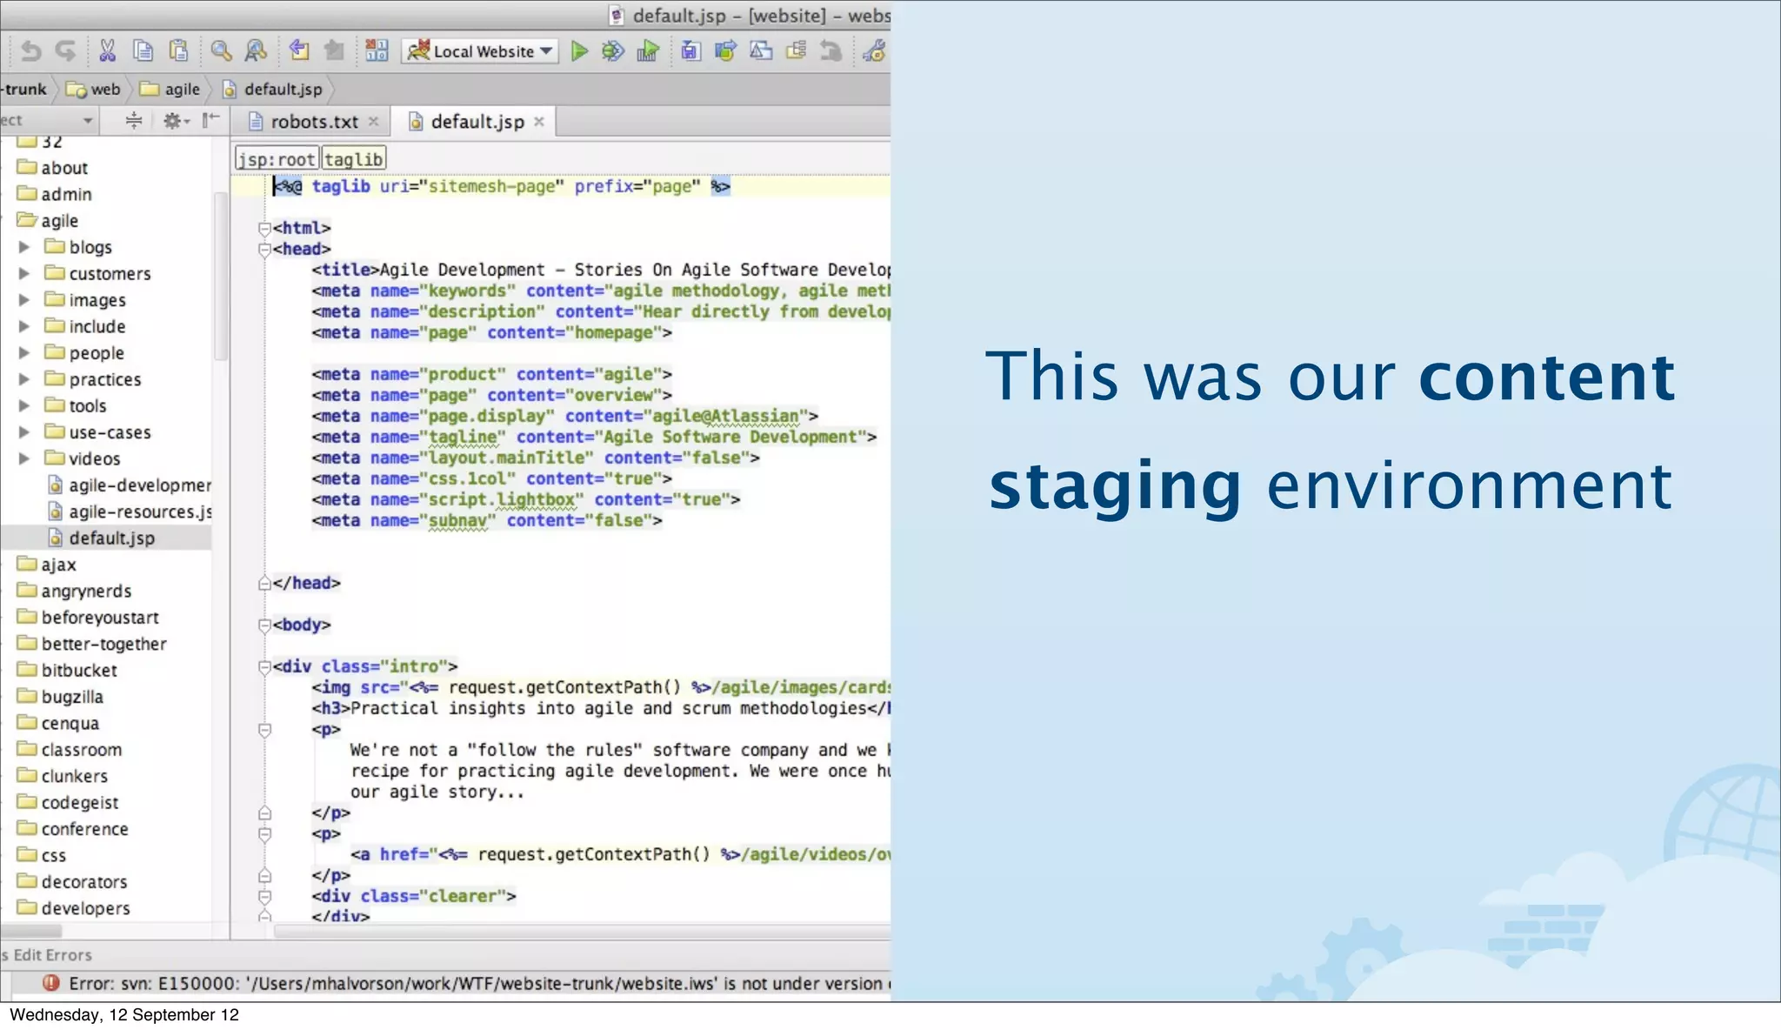The image size is (1781, 1030).
Task: Click the Revert changes icon
Action: pos(831,51)
